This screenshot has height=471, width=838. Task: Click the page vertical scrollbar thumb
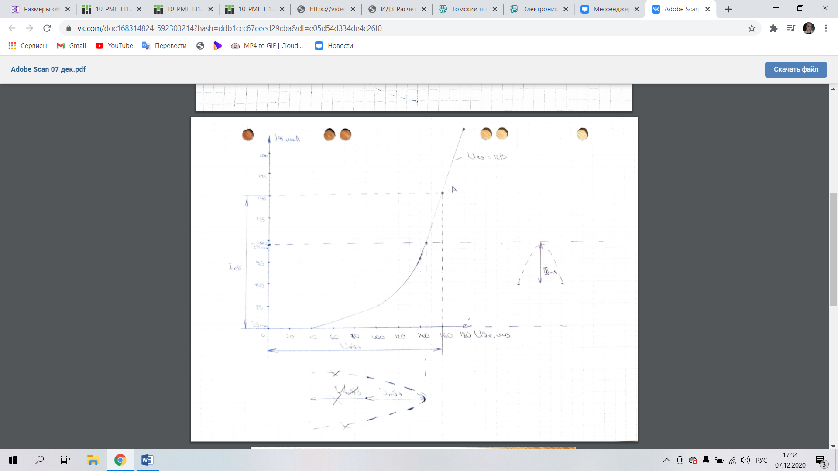pos(833,249)
